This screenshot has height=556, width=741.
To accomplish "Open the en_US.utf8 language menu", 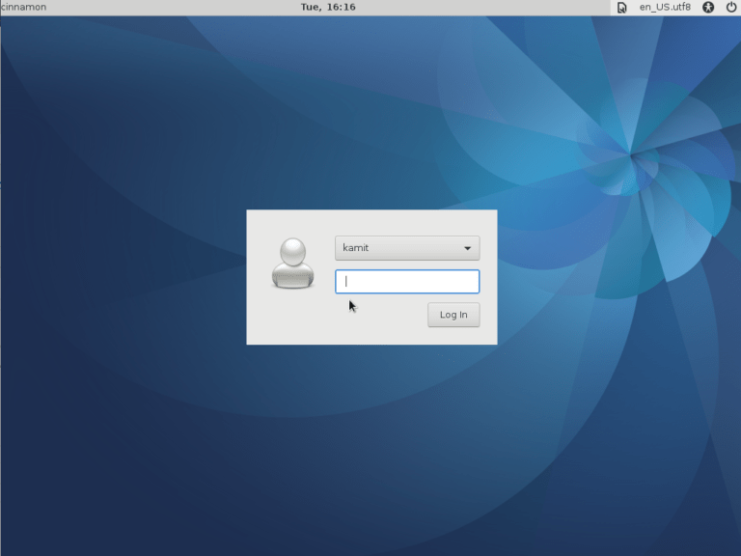I will pyautogui.click(x=665, y=7).
